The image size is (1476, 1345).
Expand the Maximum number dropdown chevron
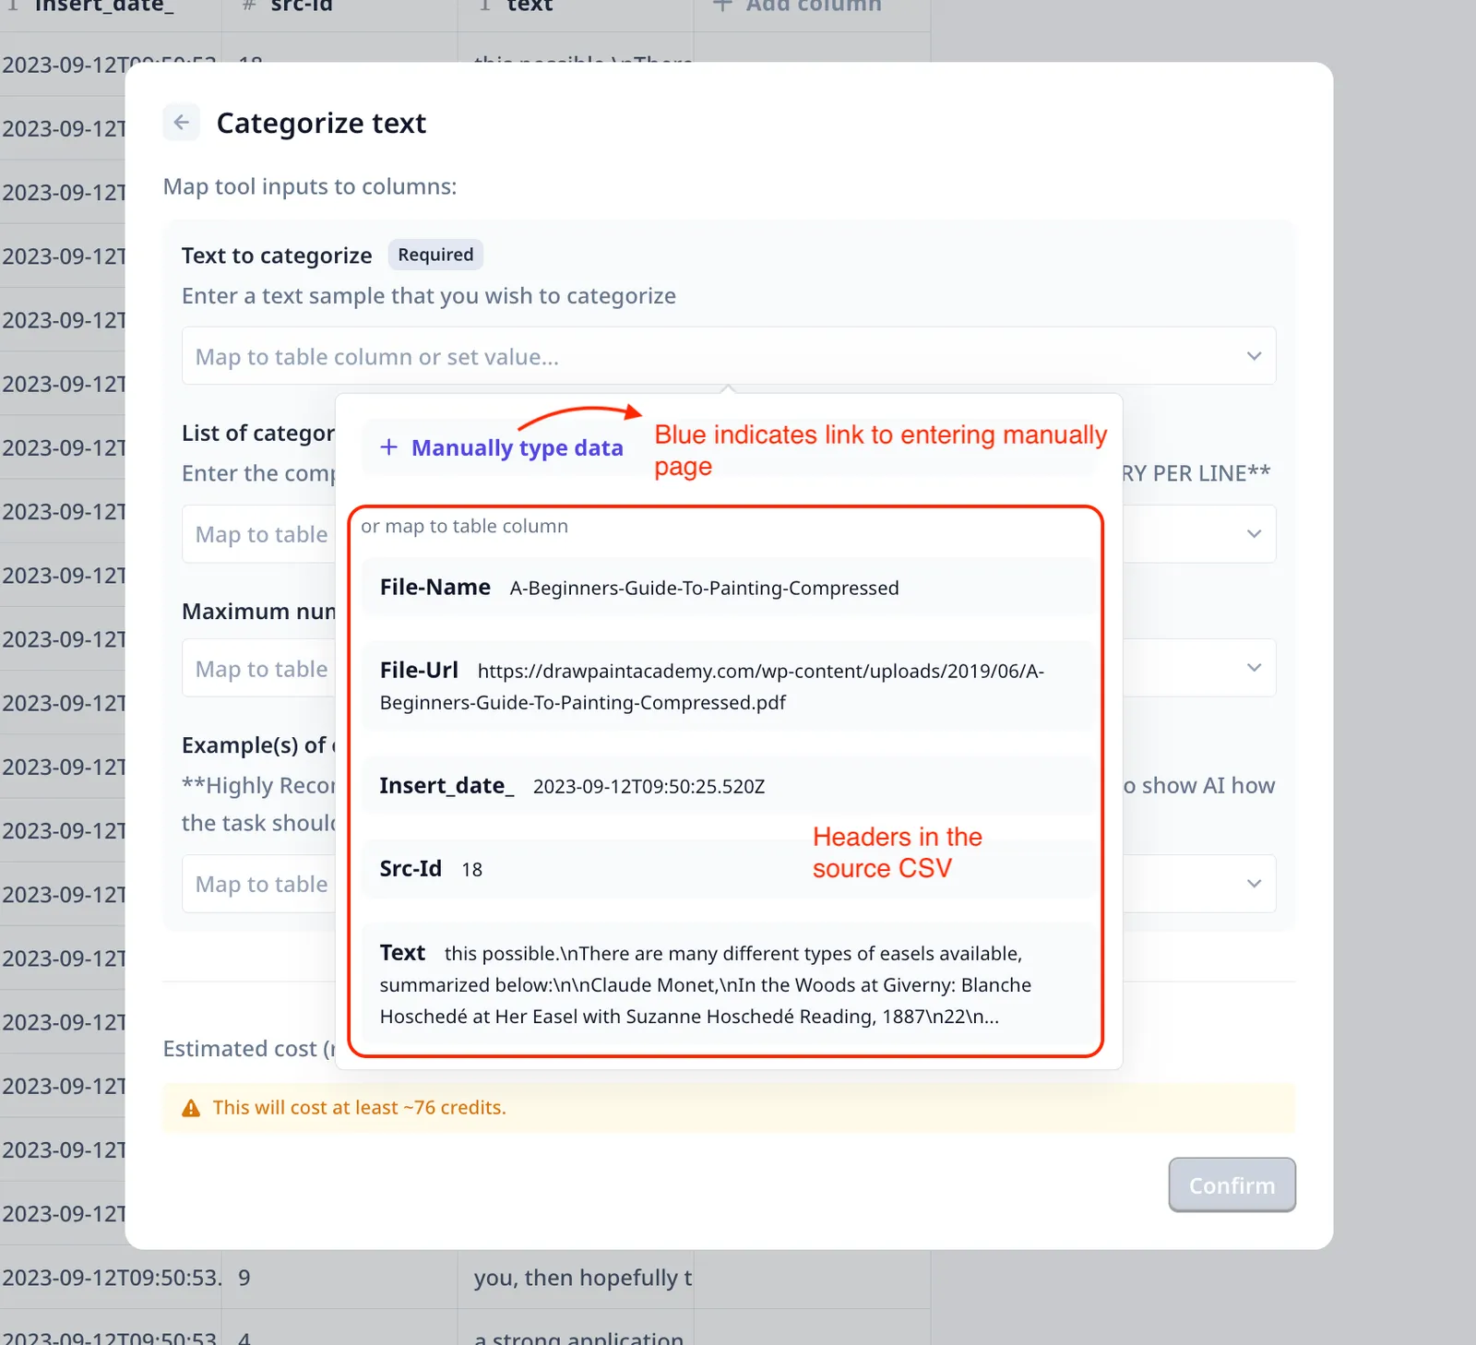[1254, 668]
